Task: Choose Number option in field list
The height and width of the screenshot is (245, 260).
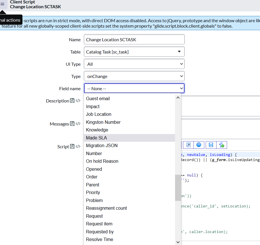Action: [x=129, y=153]
